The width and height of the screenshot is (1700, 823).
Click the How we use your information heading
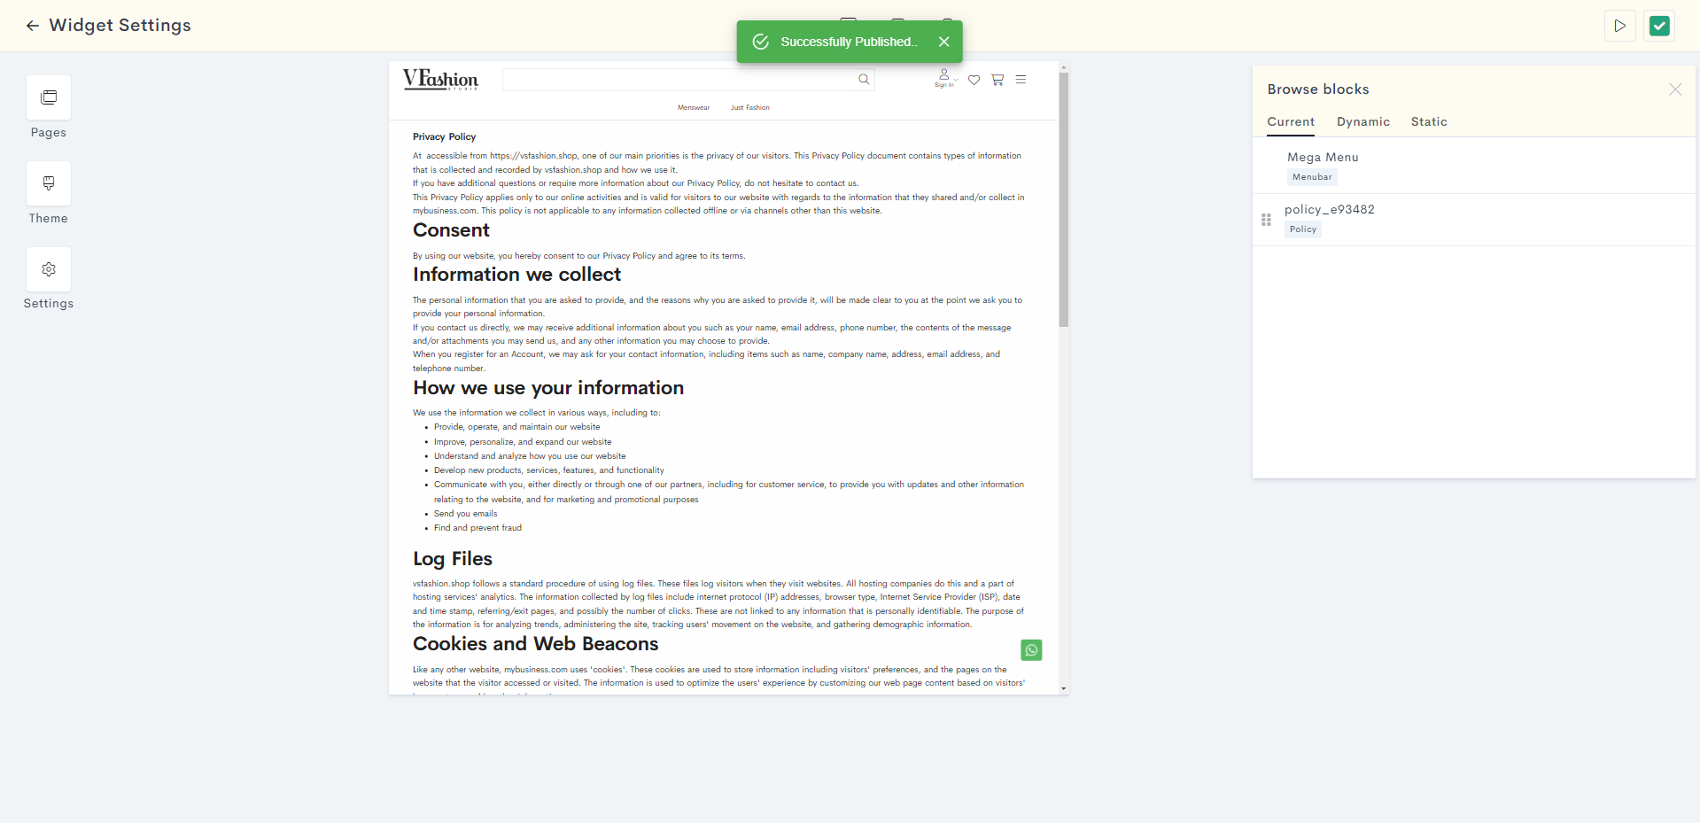[548, 388]
